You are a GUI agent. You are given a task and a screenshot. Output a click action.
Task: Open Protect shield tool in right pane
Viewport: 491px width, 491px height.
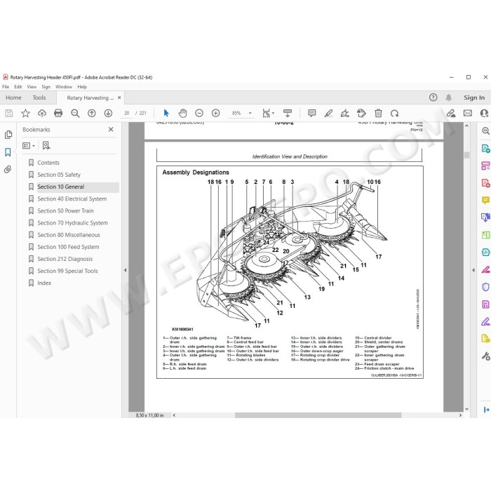485,287
